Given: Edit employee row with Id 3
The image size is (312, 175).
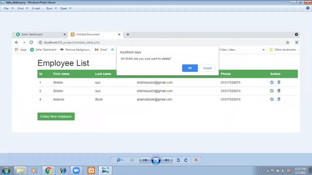Looking at the screenshot, I should coord(272,91).
